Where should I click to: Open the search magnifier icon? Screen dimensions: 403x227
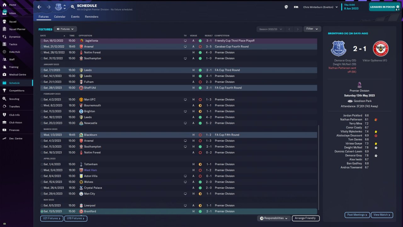pyautogui.click(x=73, y=7)
